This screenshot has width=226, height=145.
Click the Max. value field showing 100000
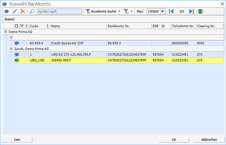(x=154, y=11)
